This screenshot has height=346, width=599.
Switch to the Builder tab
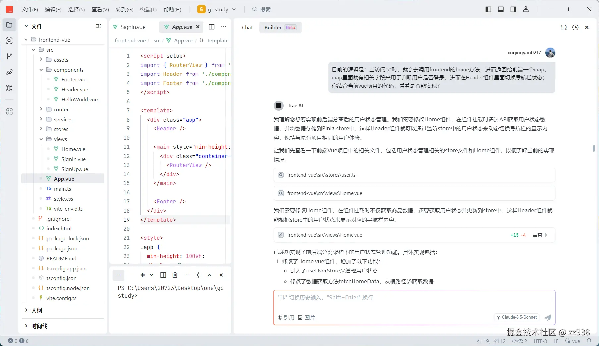tap(280, 27)
